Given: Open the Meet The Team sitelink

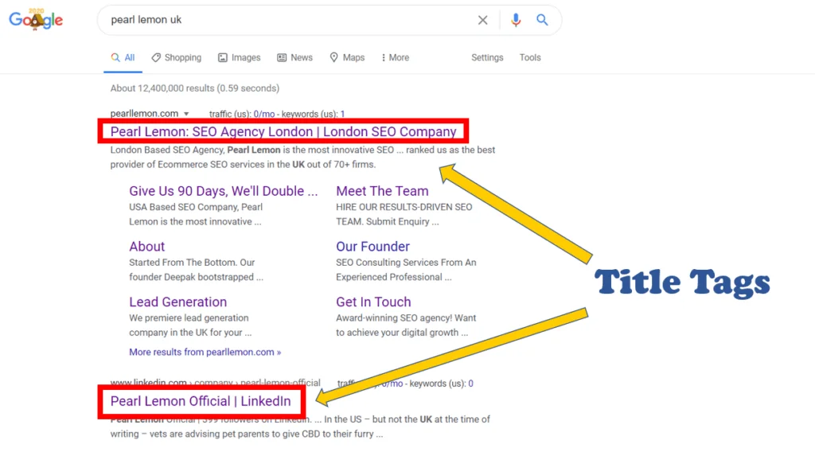Looking at the screenshot, I should pos(382,191).
